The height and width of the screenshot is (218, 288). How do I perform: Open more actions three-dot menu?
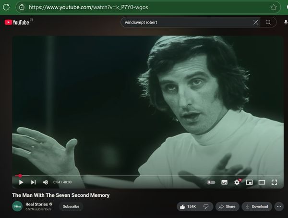pyautogui.click(x=279, y=206)
